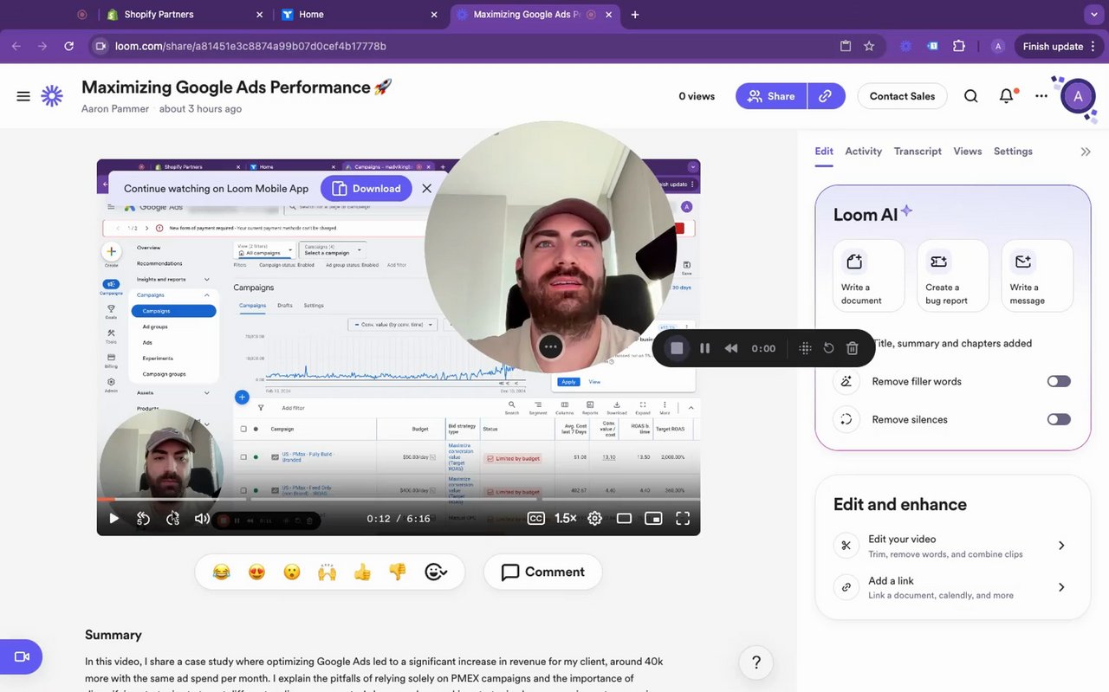The height and width of the screenshot is (692, 1109).
Task: Click the Loom logo icon
Action: pos(52,96)
